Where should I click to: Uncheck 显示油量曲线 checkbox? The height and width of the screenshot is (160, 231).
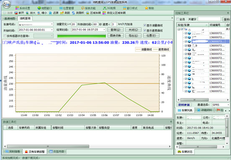[145, 25]
